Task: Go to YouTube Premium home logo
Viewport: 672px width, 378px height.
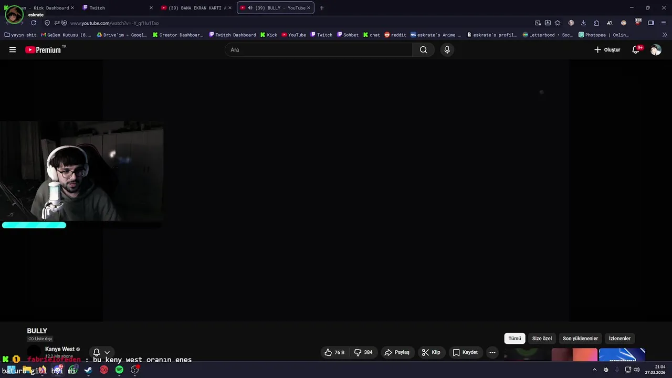Action: click(x=43, y=50)
